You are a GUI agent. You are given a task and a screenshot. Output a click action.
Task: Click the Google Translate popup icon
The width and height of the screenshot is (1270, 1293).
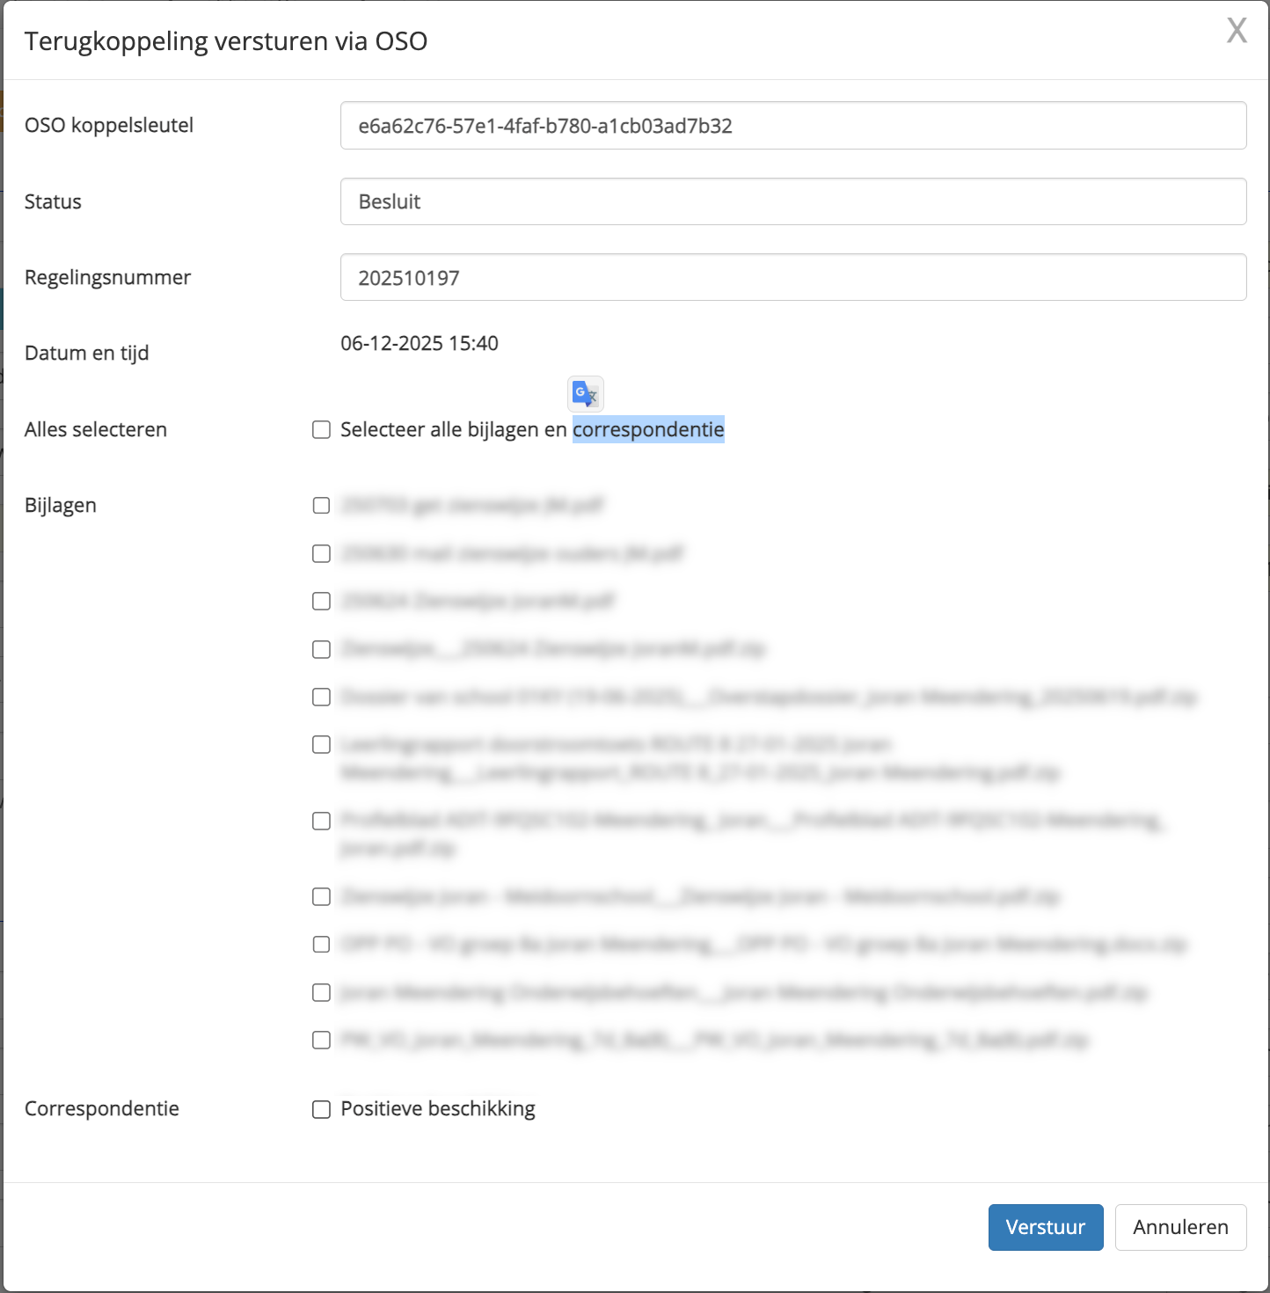586,394
